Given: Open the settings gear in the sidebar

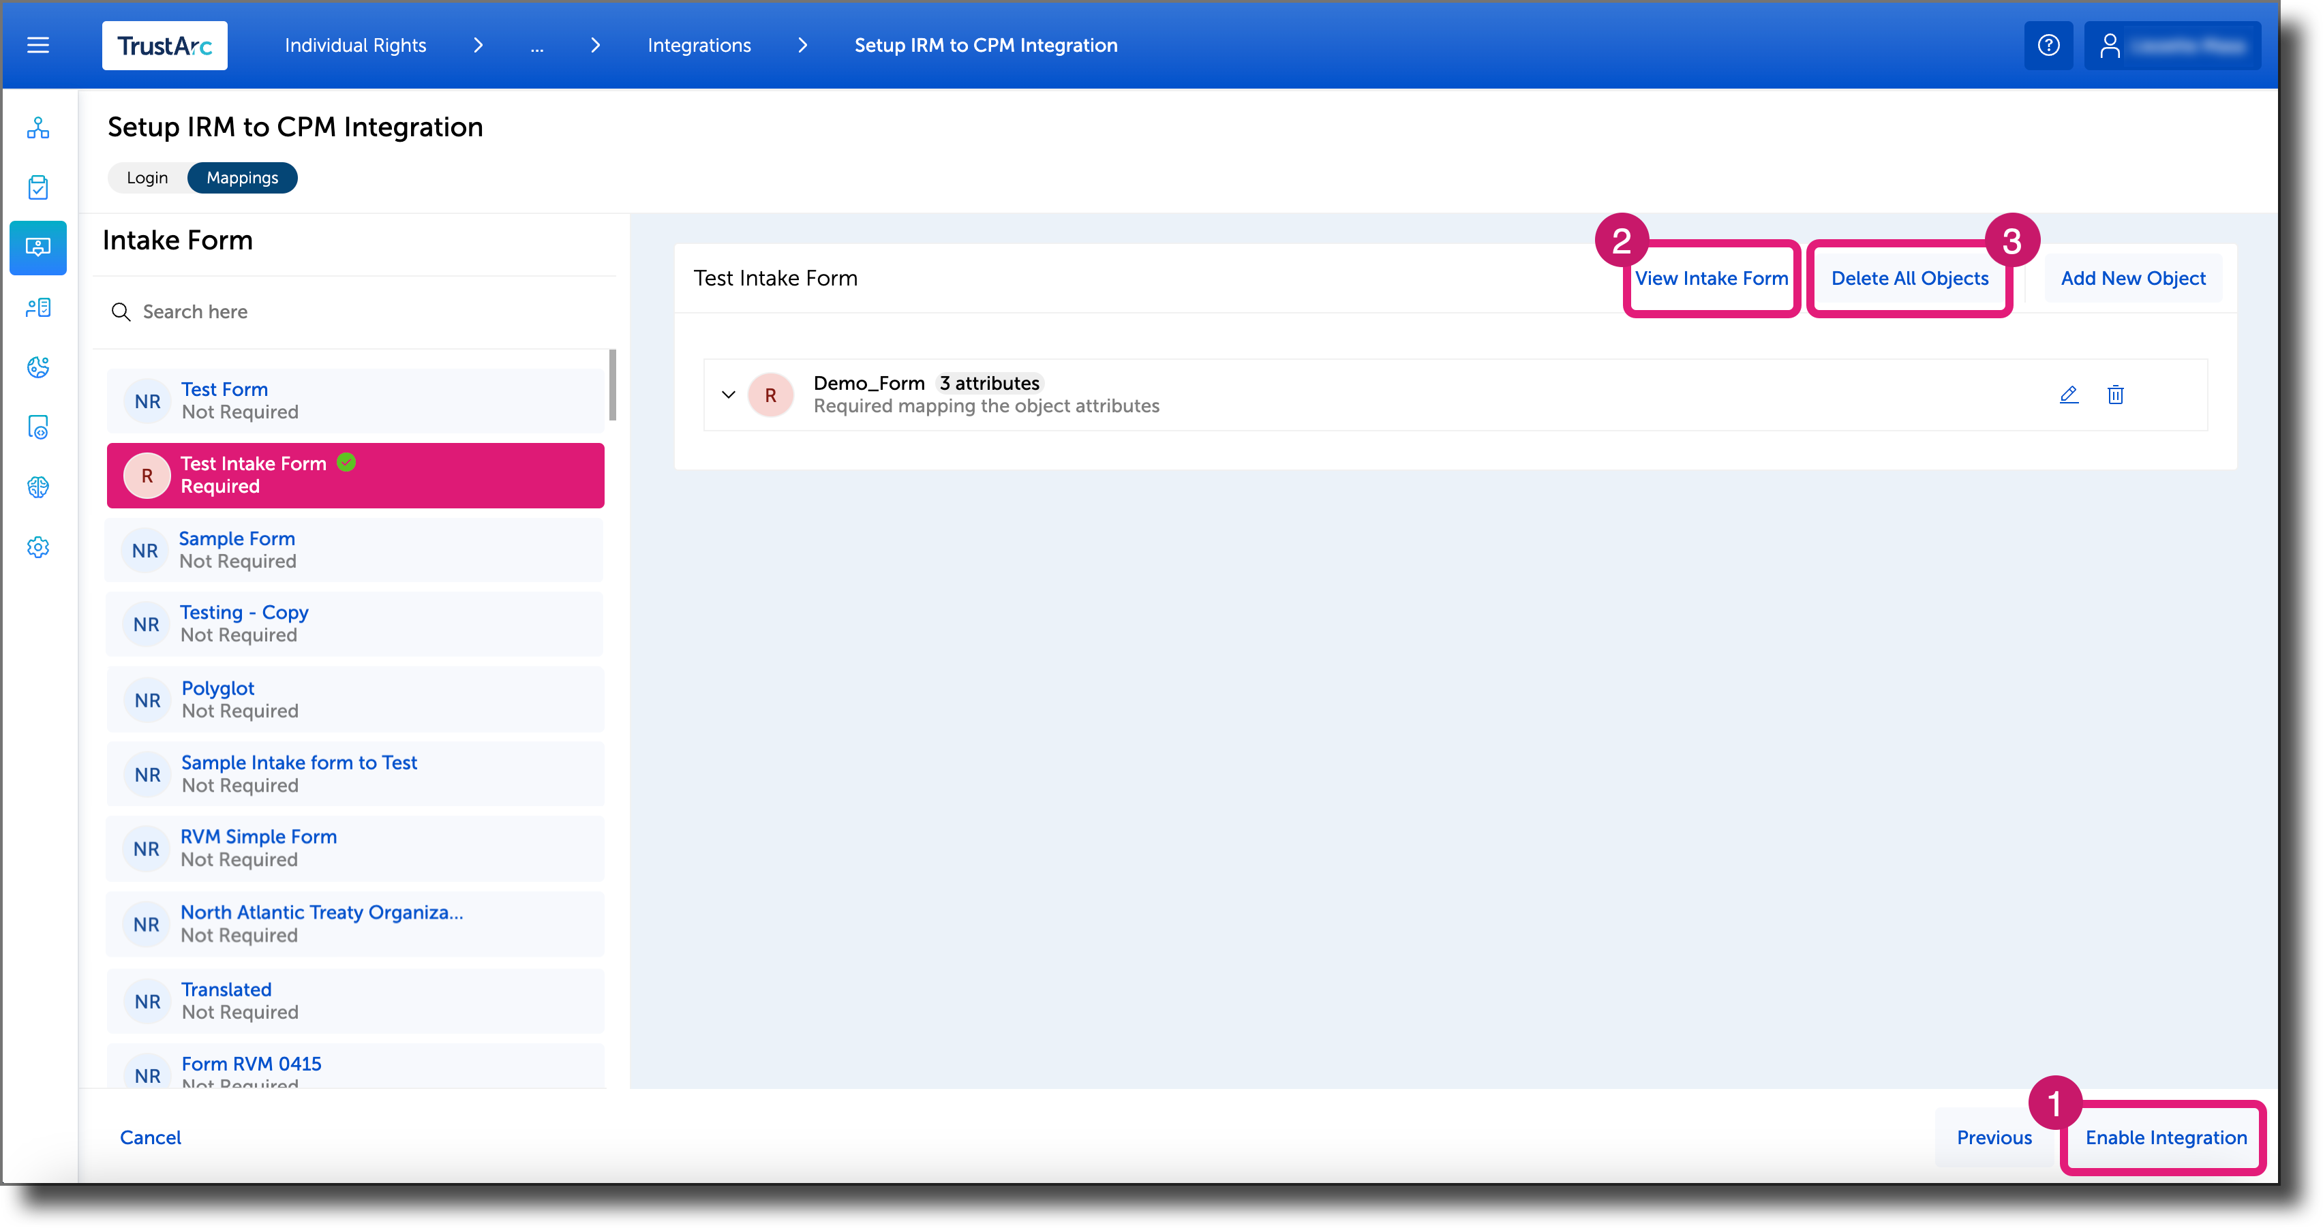Looking at the screenshot, I should (38, 547).
